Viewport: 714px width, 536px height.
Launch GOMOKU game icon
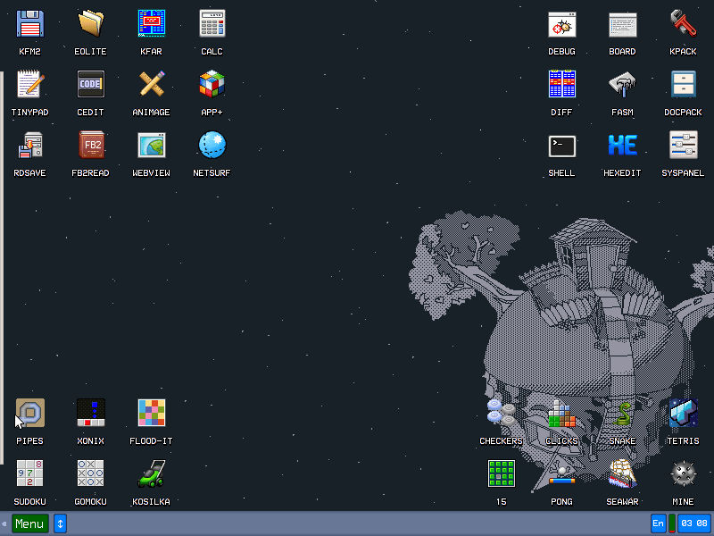[91, 473]
